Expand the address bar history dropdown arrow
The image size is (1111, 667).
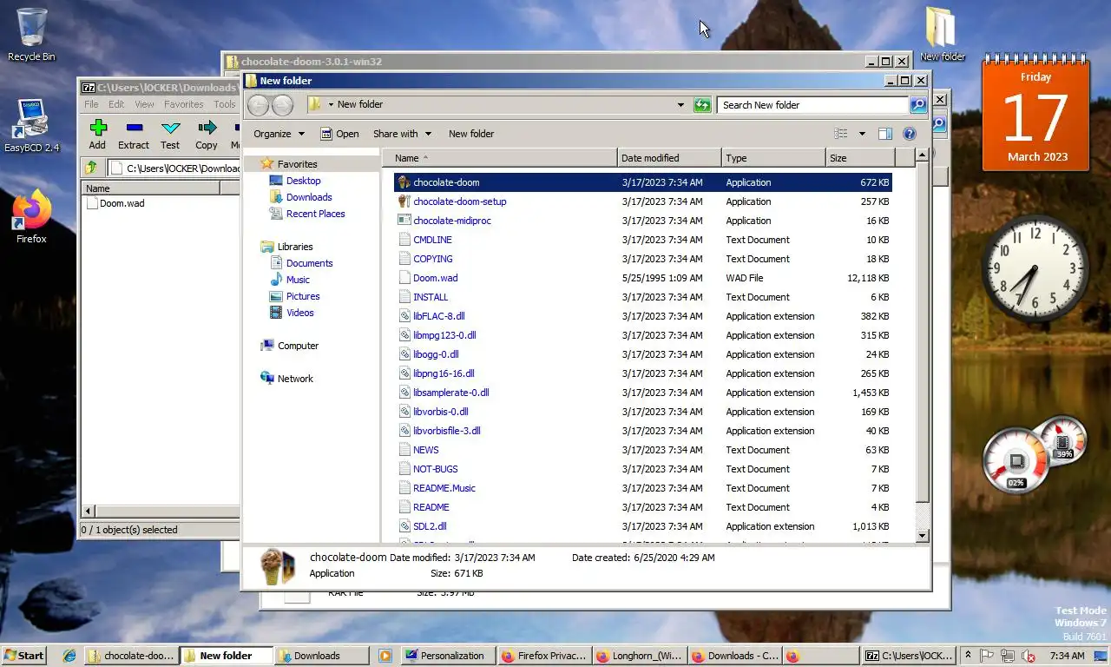coord(680,105)
